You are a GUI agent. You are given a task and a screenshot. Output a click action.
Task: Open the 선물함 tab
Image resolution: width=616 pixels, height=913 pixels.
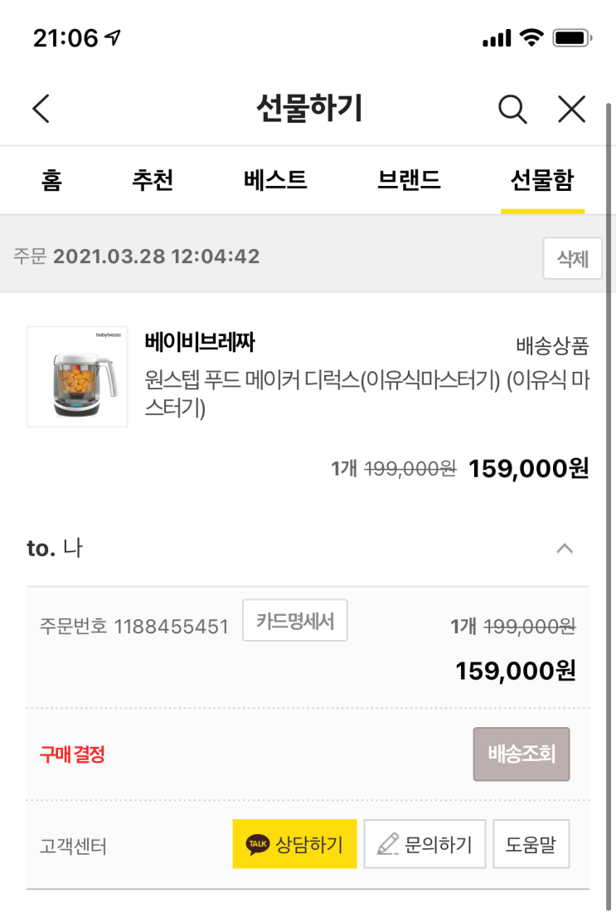pyautogui.click(x=542, y=180)
